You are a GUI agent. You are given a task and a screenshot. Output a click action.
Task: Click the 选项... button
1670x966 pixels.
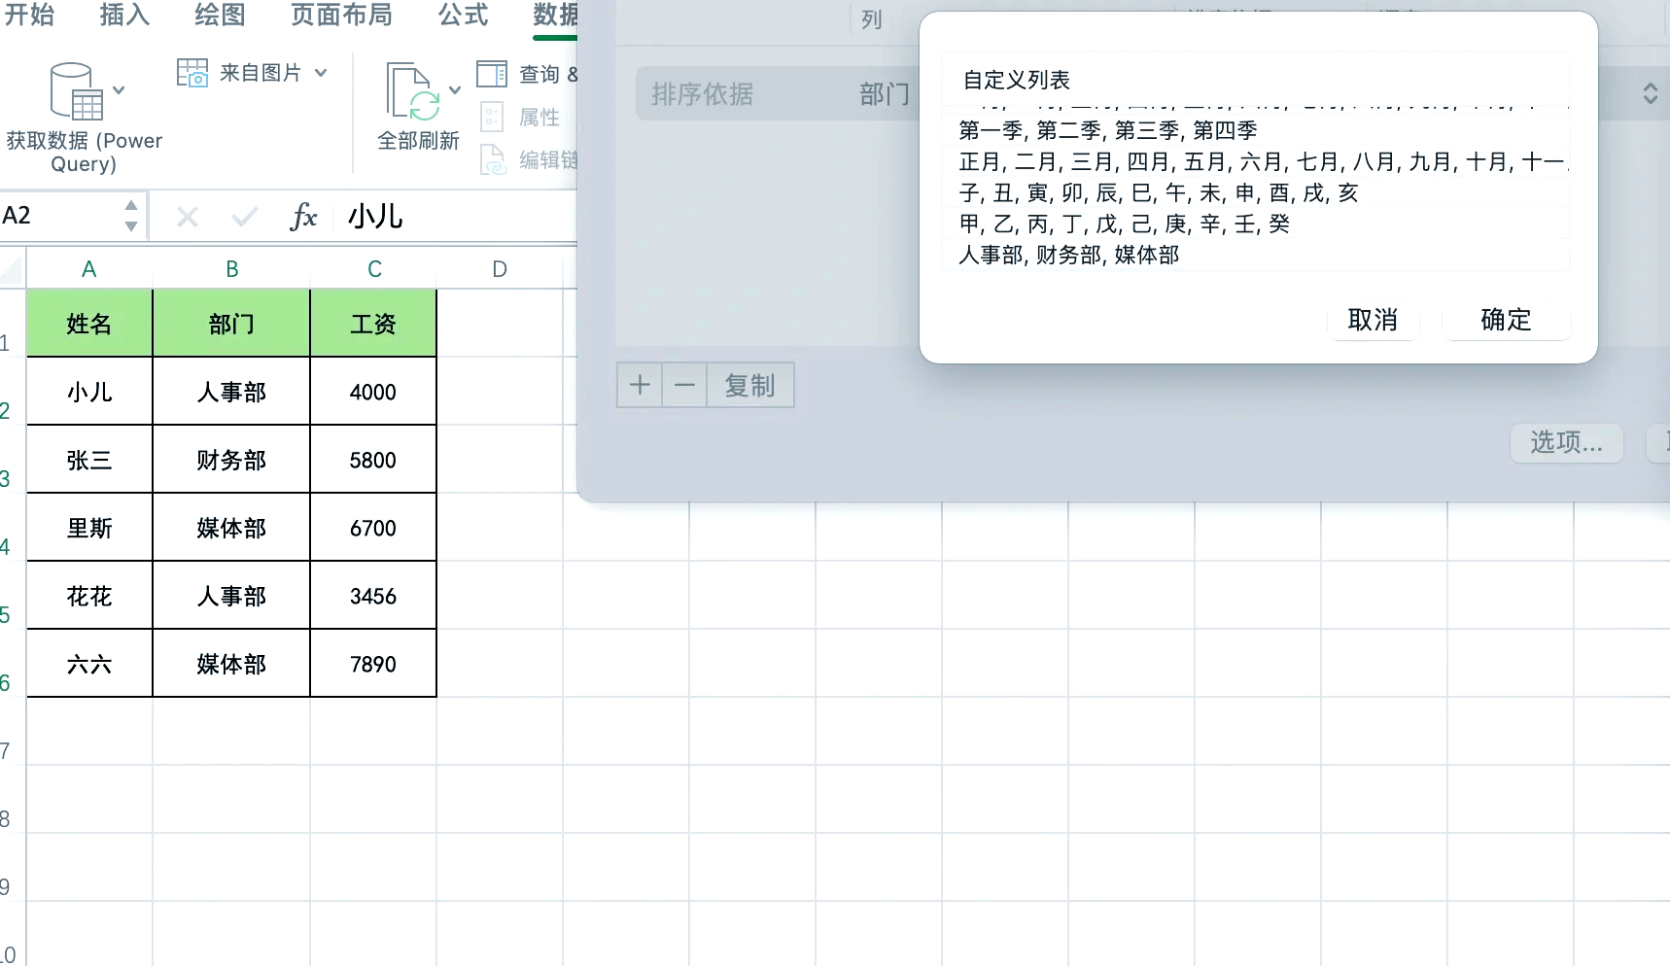click(x=1566, y=442)
